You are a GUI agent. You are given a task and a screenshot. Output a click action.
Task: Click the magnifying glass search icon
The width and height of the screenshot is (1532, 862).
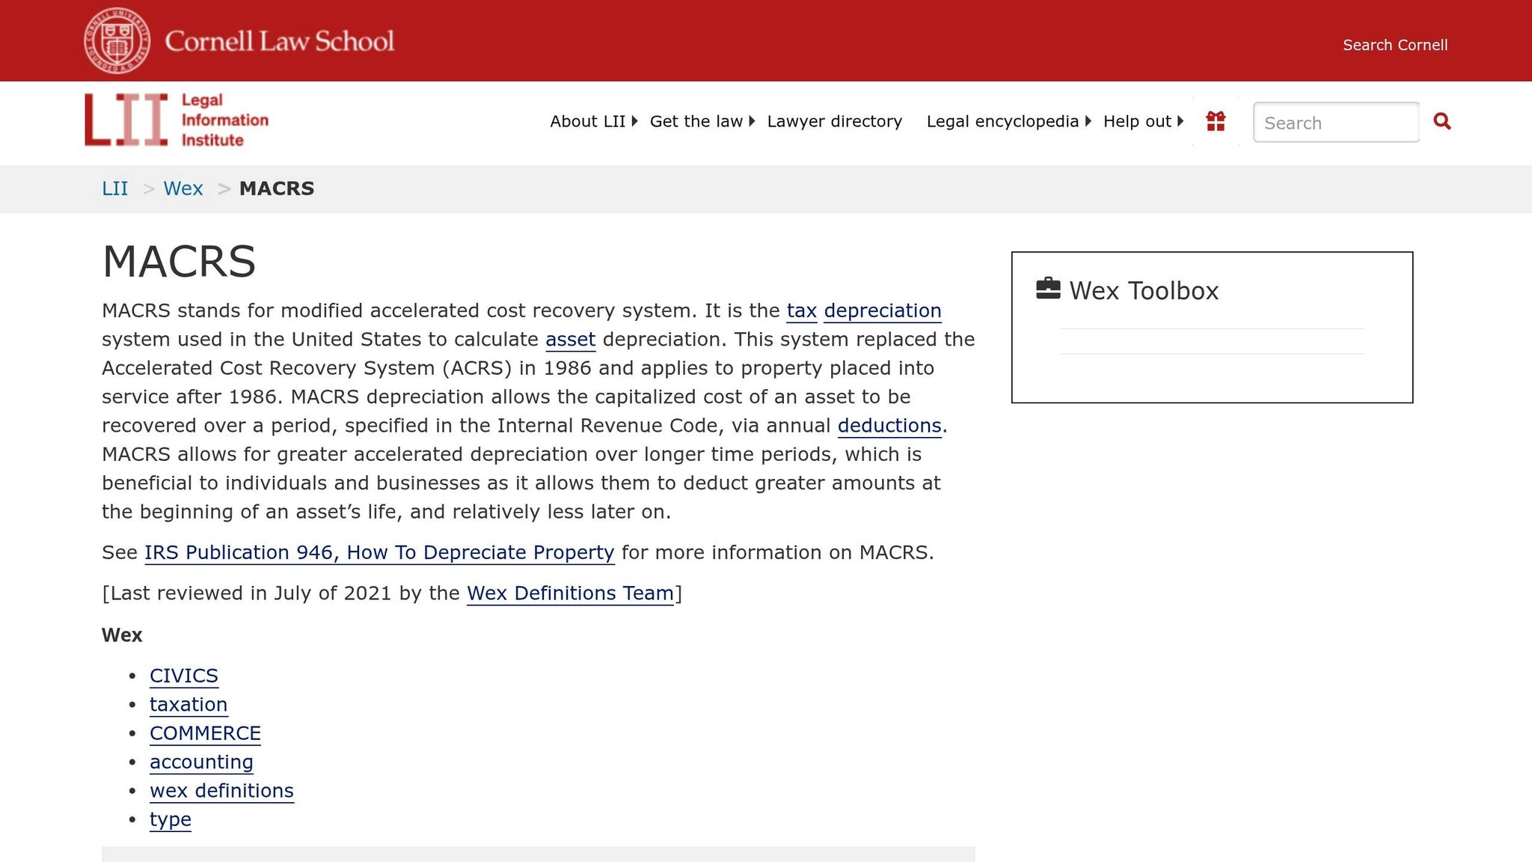[x=1442, y=121]
